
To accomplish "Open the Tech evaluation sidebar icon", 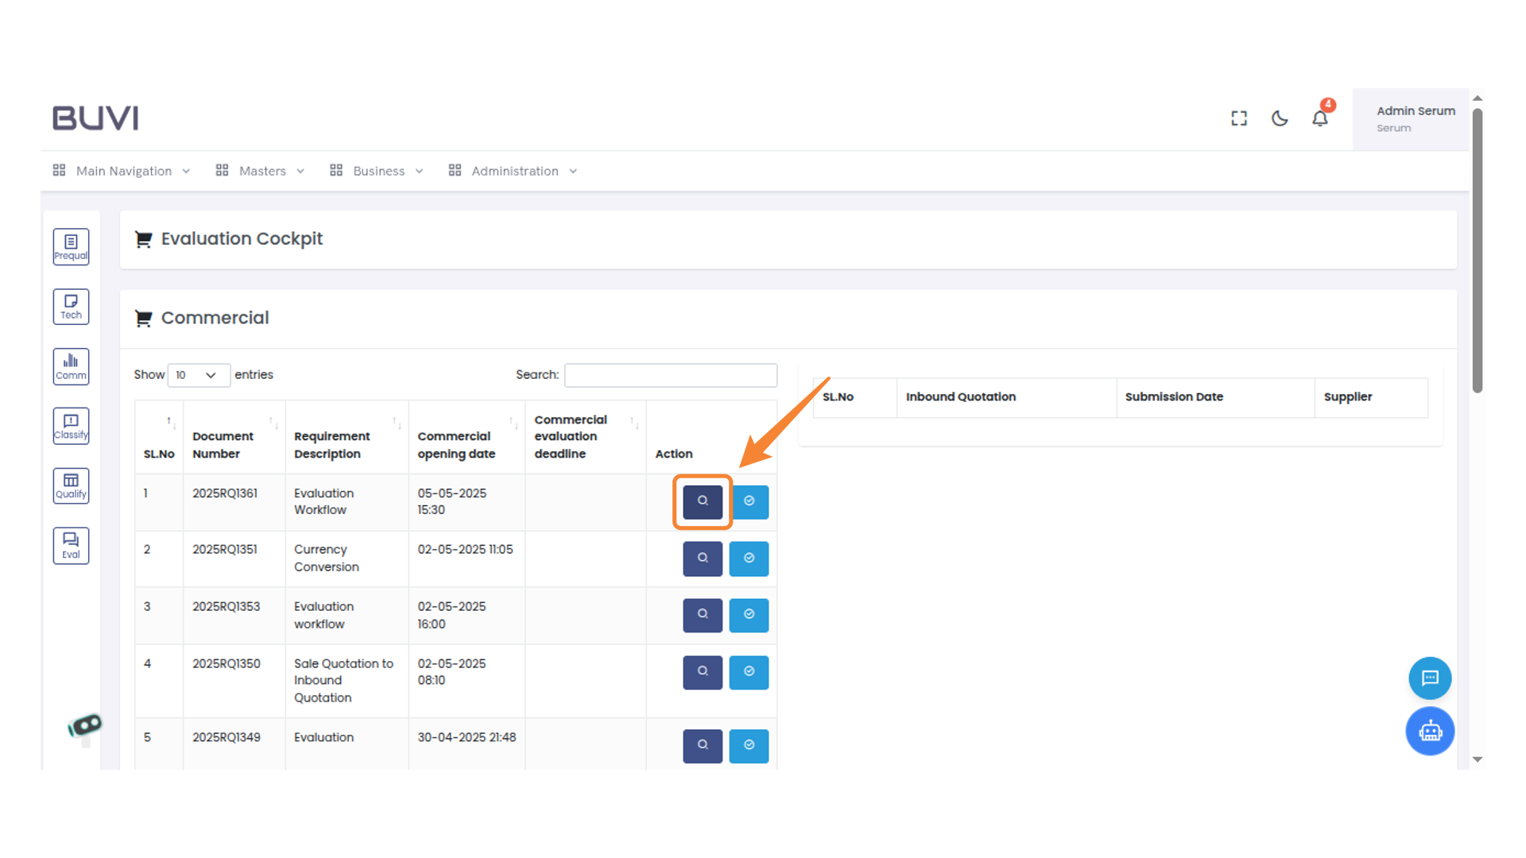I will click(71, 307).
